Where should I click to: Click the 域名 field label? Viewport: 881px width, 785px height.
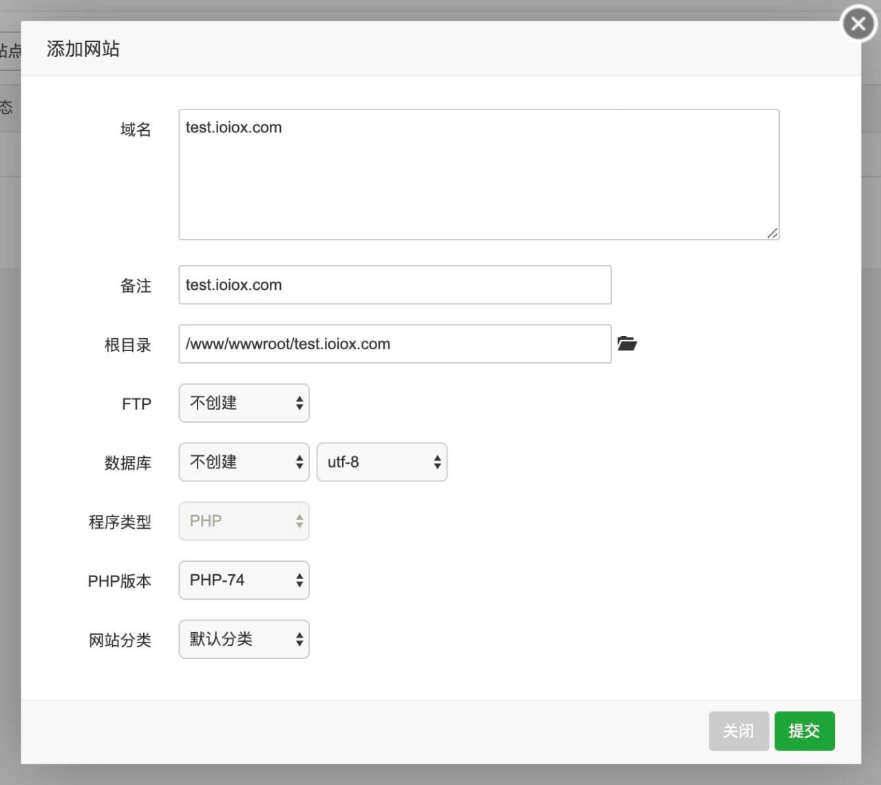(x=136, y=129)
